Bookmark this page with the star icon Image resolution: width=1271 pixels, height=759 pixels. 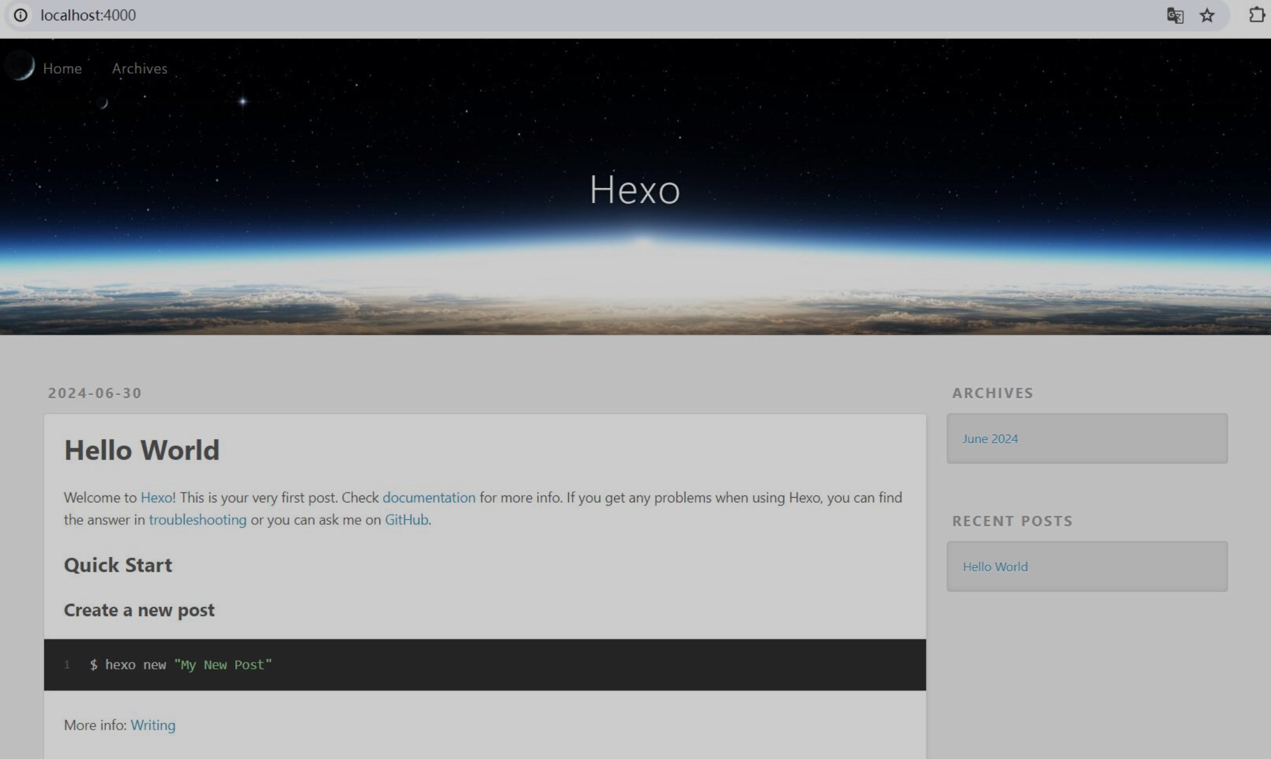click(1207, 15)
